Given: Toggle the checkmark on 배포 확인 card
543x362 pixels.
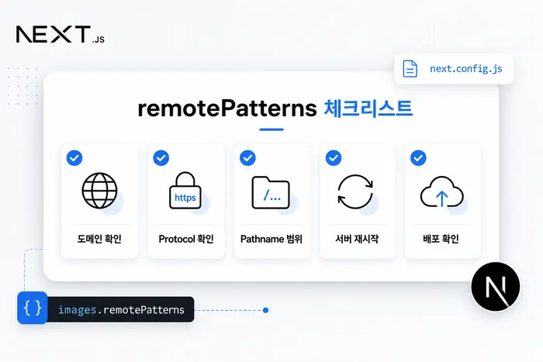Looking at the screenshot, I should coord(418,158).
